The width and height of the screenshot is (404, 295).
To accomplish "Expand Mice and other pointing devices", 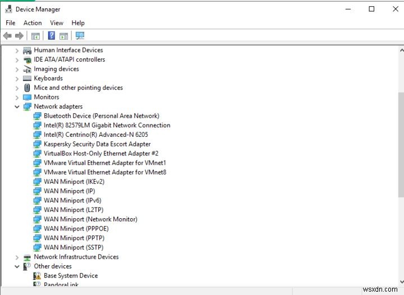I will [17, 88].
